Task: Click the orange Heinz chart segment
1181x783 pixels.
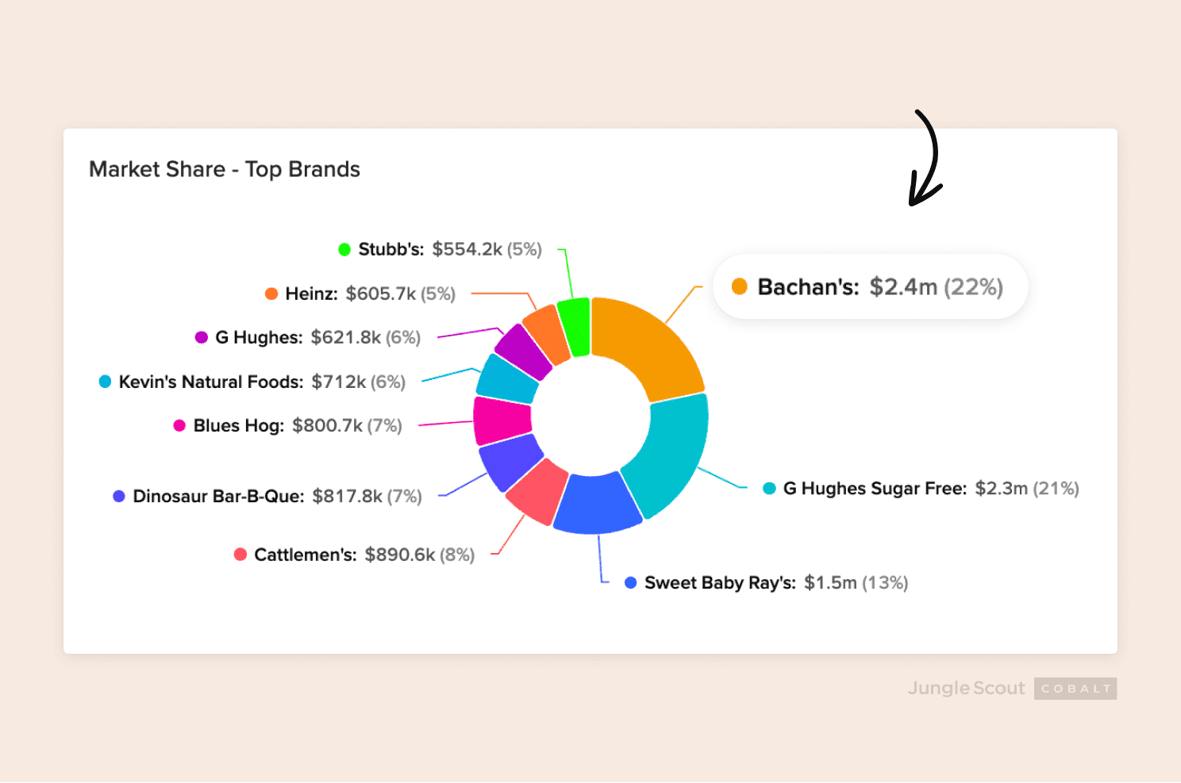Action: (545, 333)
